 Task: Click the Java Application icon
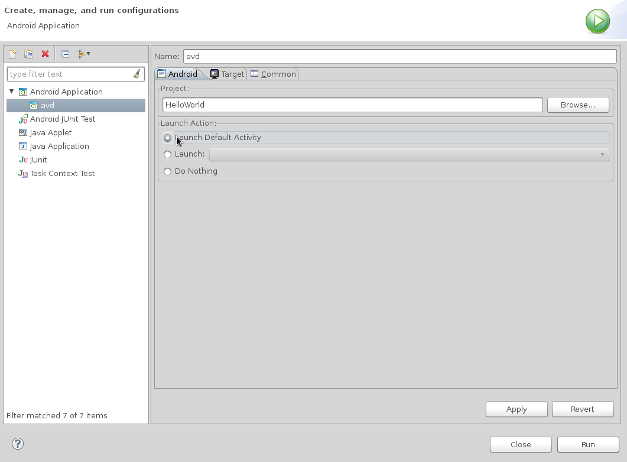pos(23,147)
